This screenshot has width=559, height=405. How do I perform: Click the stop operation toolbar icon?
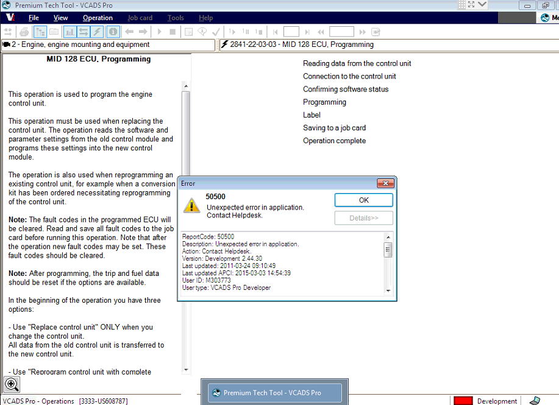pos(173,32)
